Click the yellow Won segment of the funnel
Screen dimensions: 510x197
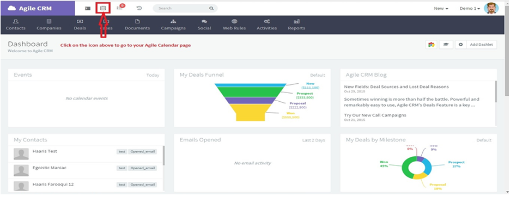250,112
